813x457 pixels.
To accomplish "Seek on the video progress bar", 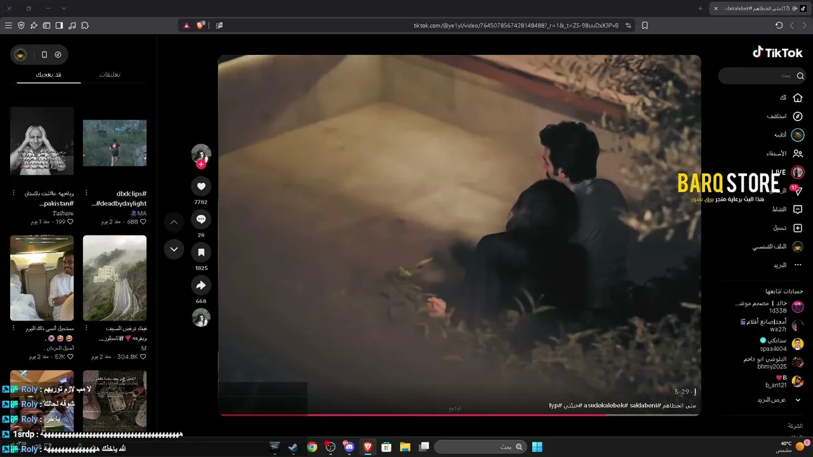I will [459, 415].
